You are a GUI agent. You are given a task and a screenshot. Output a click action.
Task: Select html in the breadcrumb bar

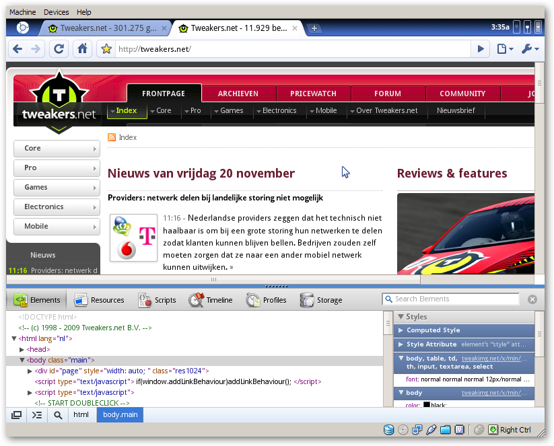81,414
